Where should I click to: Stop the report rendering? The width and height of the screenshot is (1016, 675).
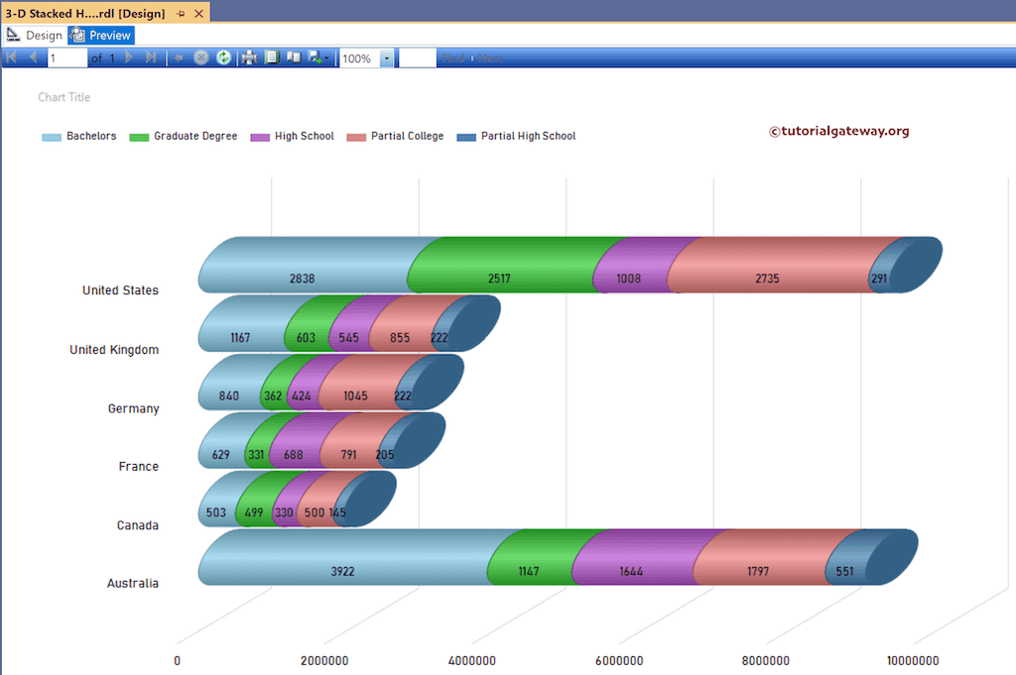[200, 56]
